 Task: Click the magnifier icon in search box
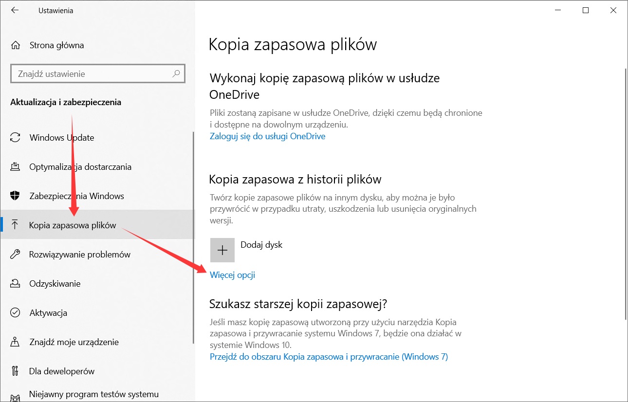176,74
